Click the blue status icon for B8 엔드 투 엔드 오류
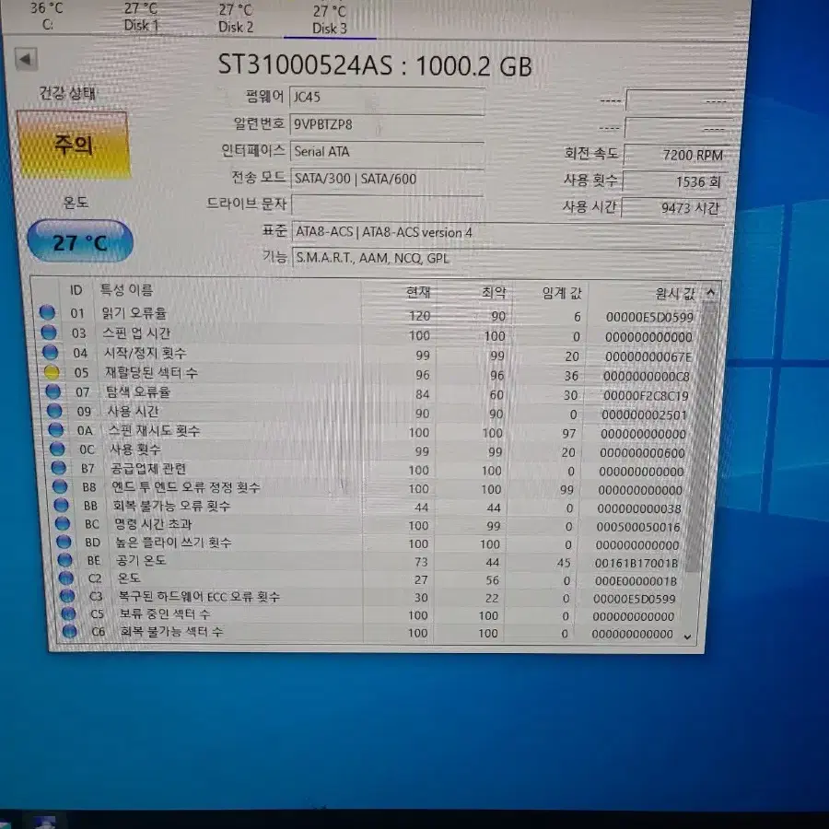 pyautogui.click(x=60, y=485)
